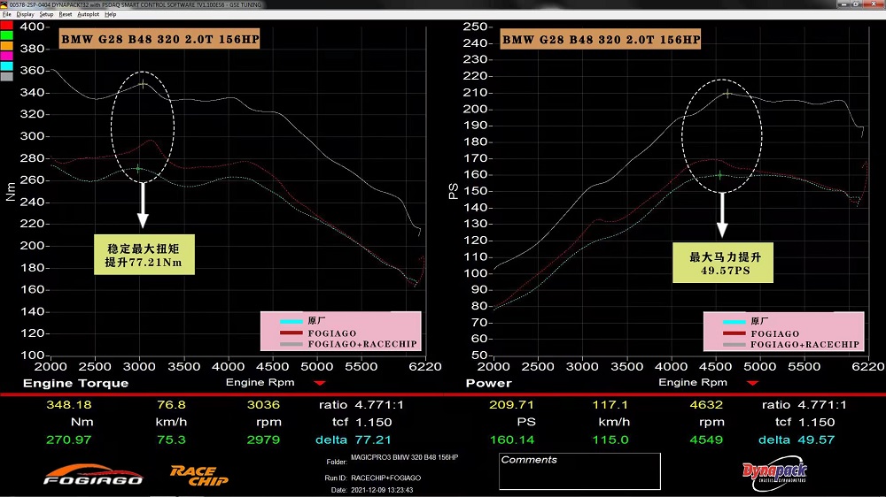Screen dimensions: 886x497
Task: Click the Run ID value RACECHIP+FOGIAGO
Action: 386,478
